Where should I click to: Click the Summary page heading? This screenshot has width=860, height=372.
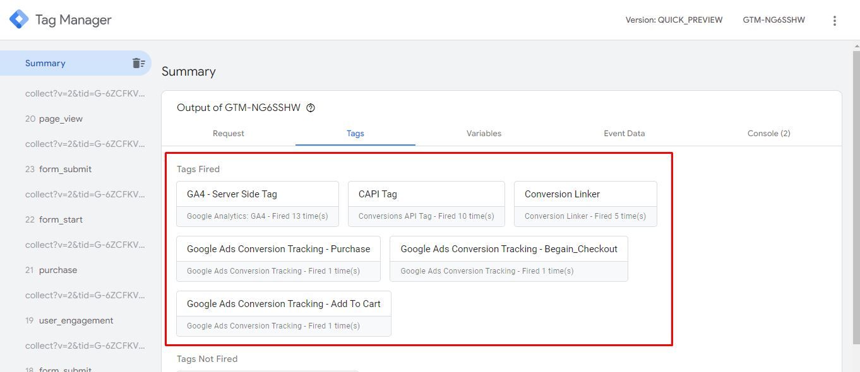(189, 71)
